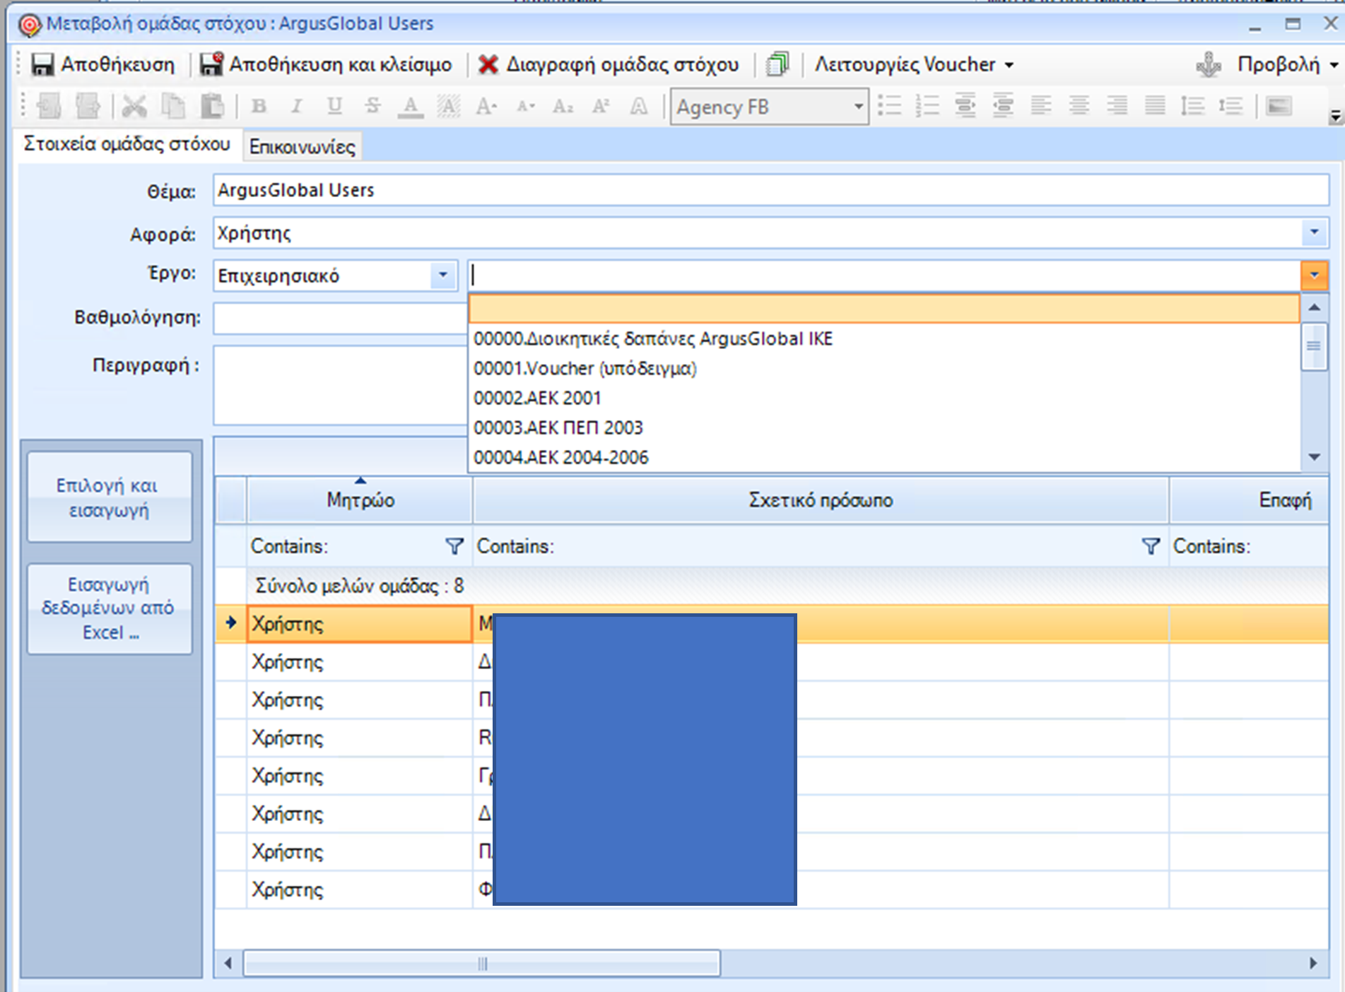Click filter funnel icon in Μητρώο column
Image resolution: width=1345 pixels, height=992 pixels.
click(x=454, y=546)
